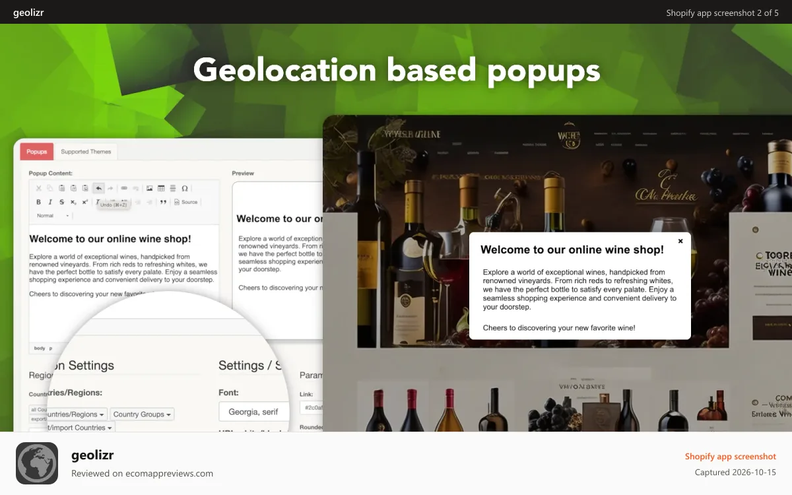Viewport: 792px width, 495px height.
Task: Insert a horizontal line
Action: [173, 189]
